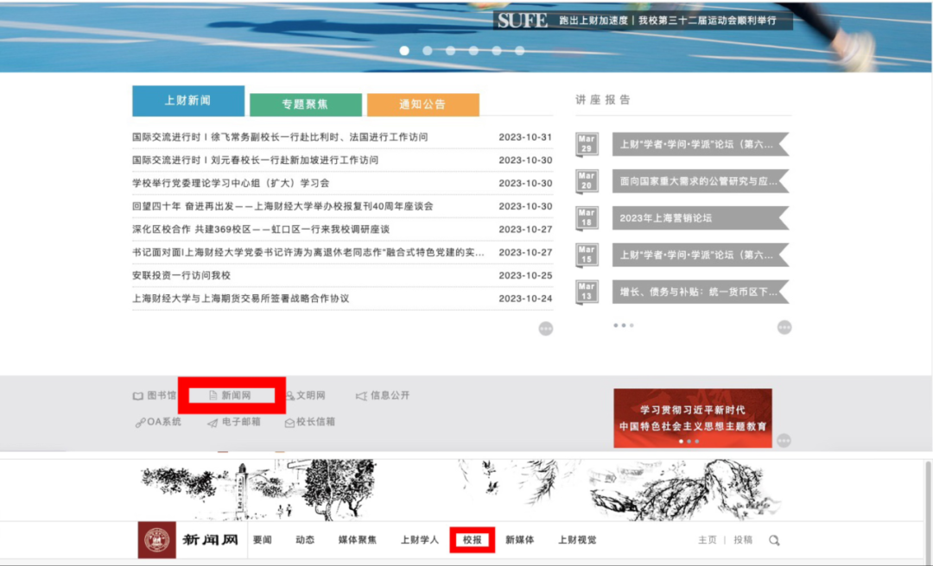Viewport: 933px width, 566px height.
Task: Click the 投稿 link in the footer
Action: pyautogui.click(x=744, y=538)
